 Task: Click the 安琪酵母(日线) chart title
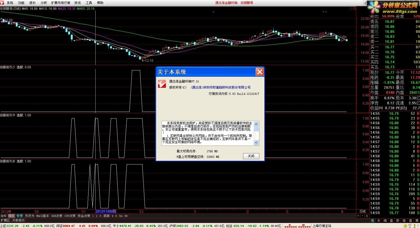tap(11, 9)
